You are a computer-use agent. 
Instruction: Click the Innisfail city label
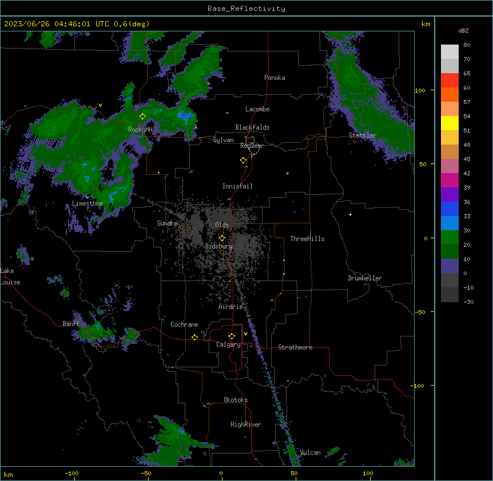coord(237,186)
